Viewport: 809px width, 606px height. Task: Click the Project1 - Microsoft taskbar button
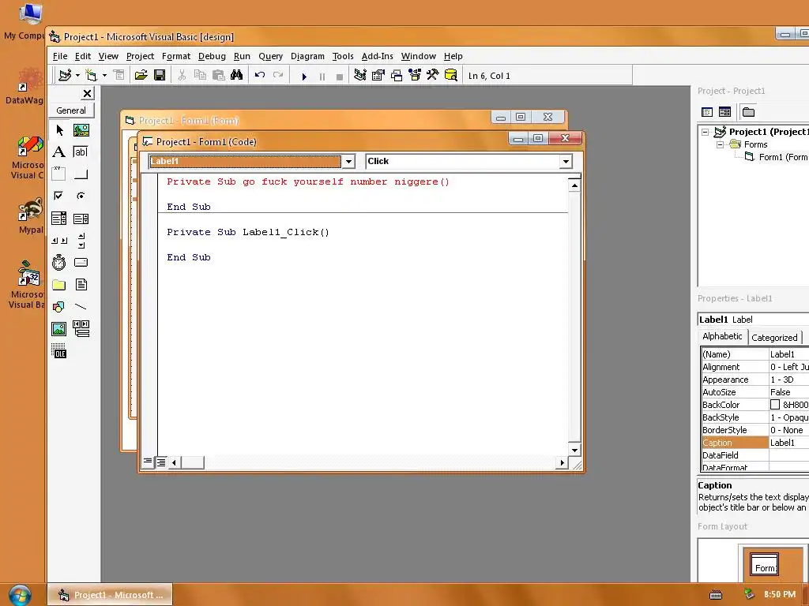pos(110,595)
